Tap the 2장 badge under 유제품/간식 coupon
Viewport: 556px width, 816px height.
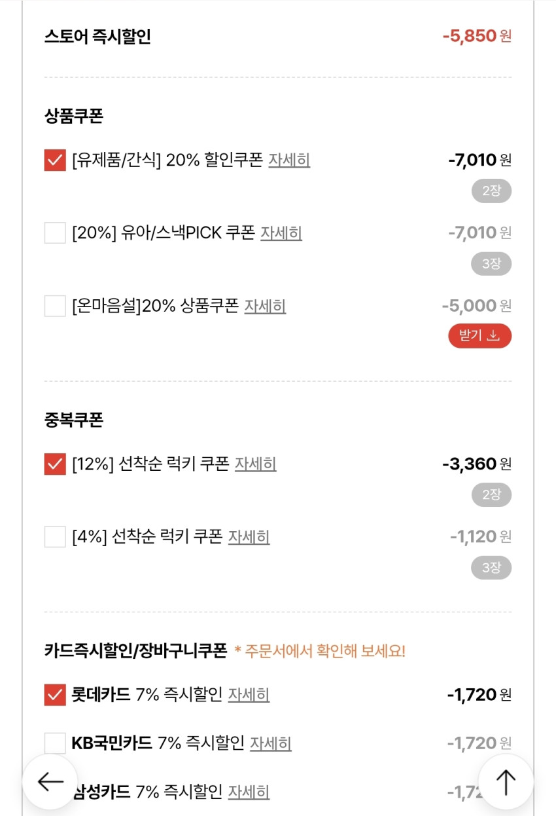tap(491, 191)
